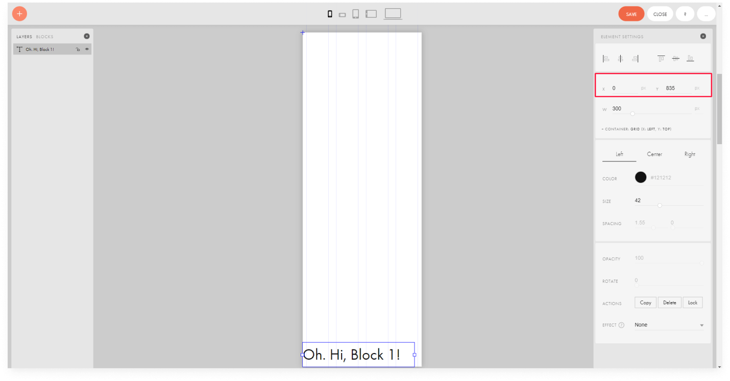Align element to bottom edge icon
730x381 pixels.
690,59
